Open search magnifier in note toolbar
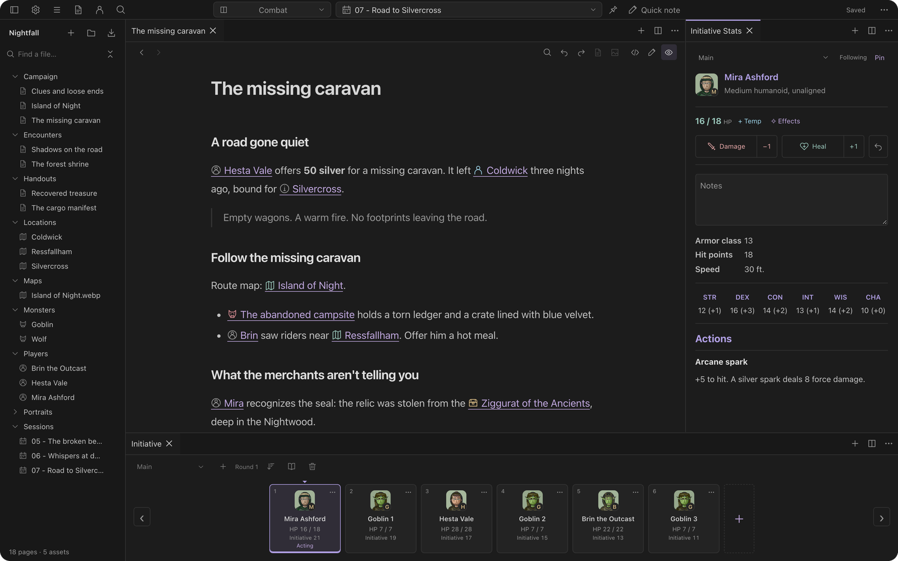The height and width of the screenshot is (561, 898). point(547,52)
